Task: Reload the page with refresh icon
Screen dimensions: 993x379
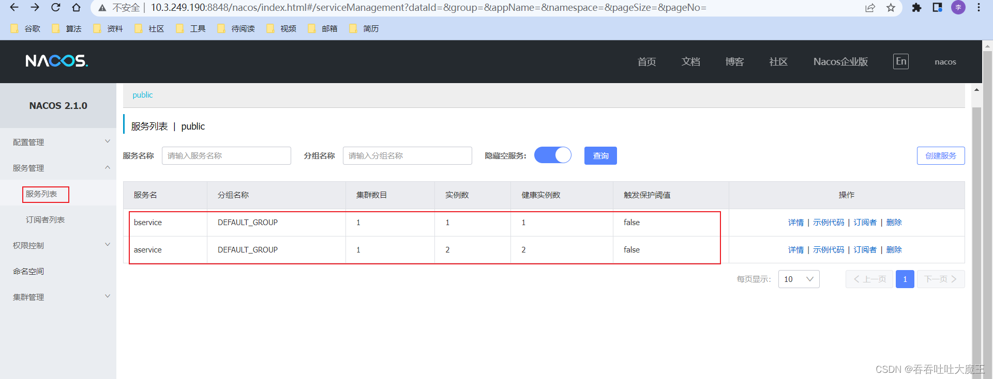Action: pos(55,7)
